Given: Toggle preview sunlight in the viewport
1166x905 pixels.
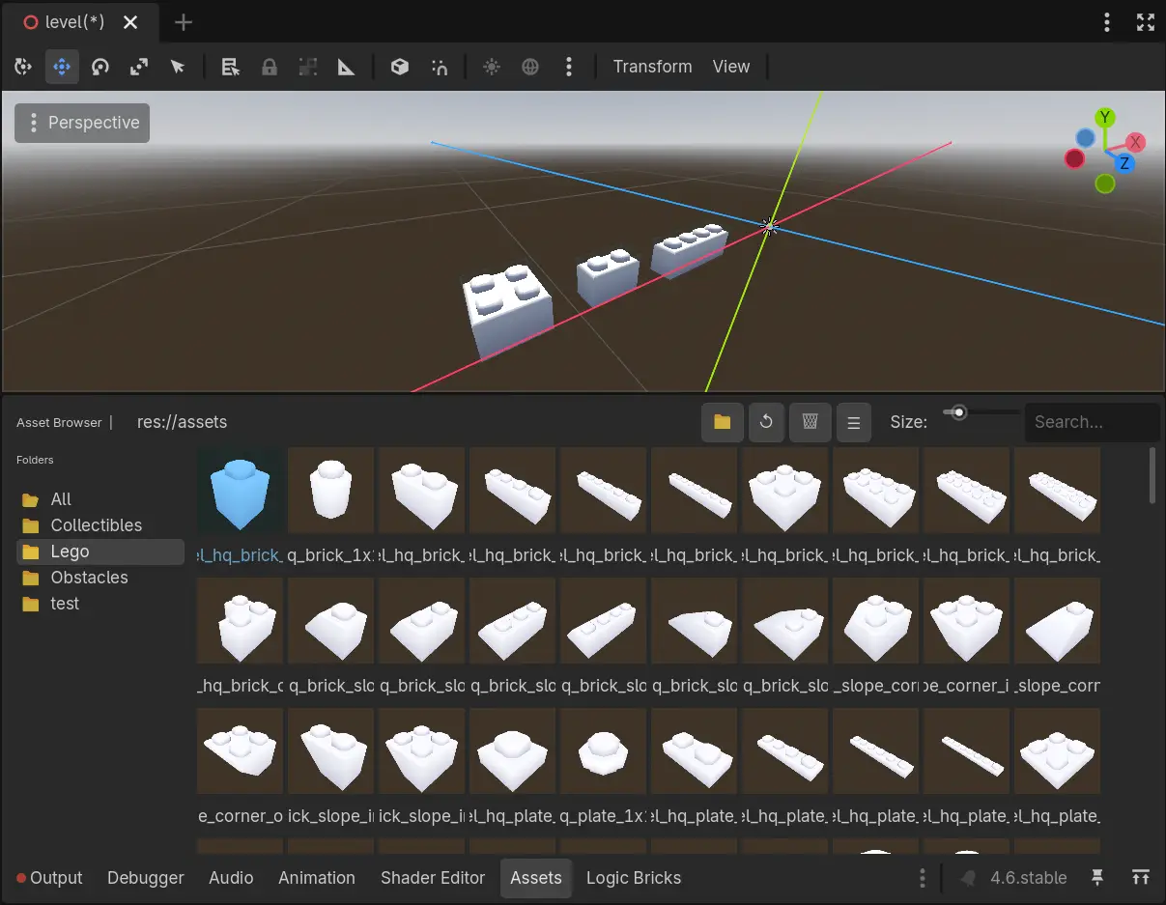Looking at the screenshot, I should (x=491, y=67).
